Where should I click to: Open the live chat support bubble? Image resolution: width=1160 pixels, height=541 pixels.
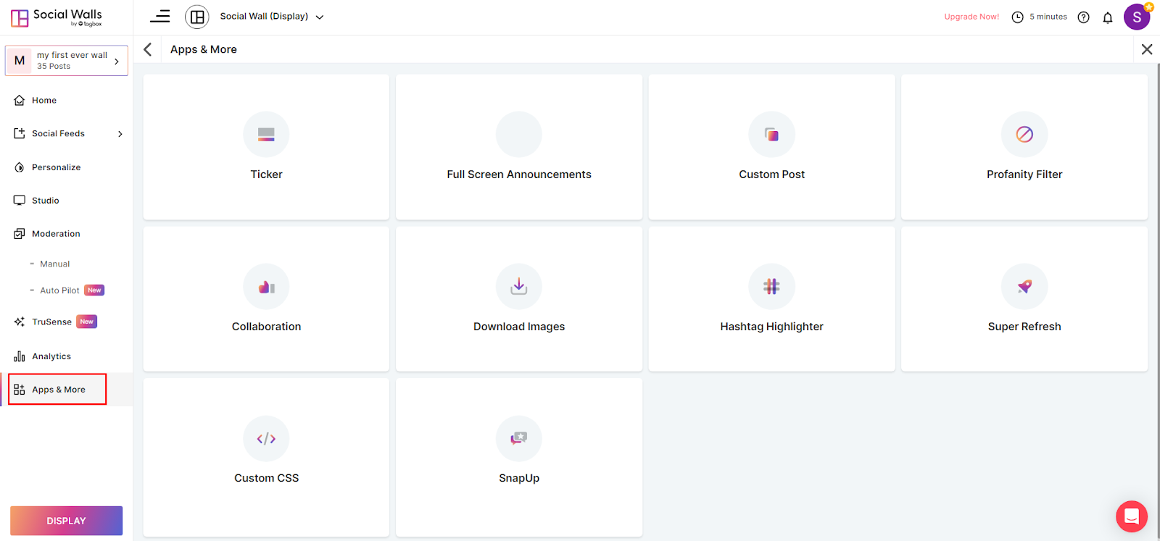[1131, 516]
